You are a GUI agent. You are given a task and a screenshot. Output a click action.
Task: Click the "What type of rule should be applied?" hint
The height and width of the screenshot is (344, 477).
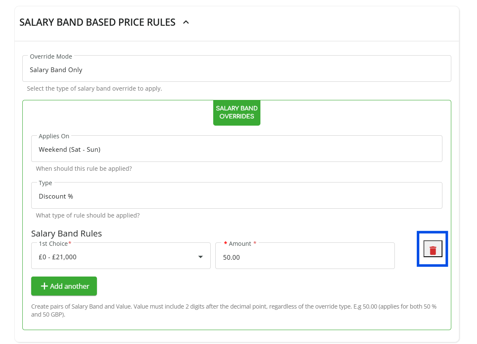click(x=88, y=215)
